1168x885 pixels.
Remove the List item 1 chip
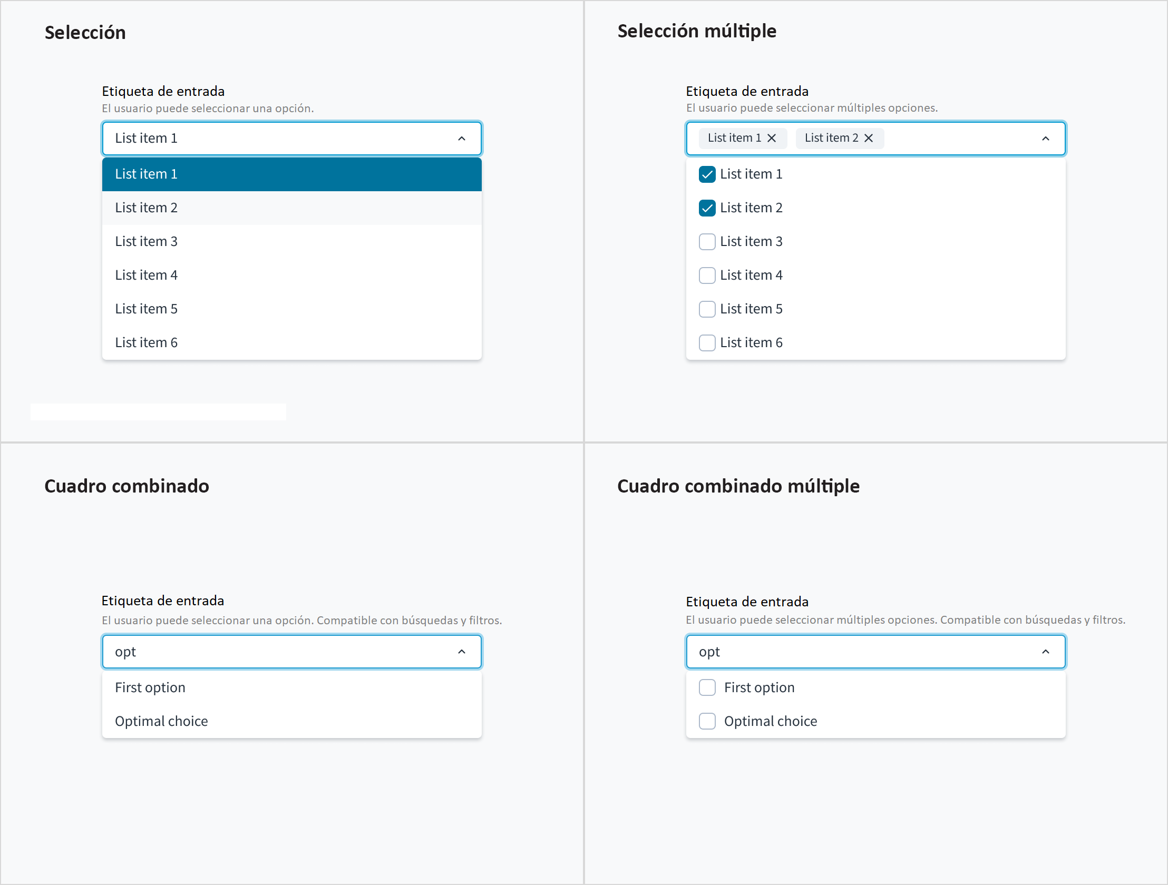coord(772,138)
